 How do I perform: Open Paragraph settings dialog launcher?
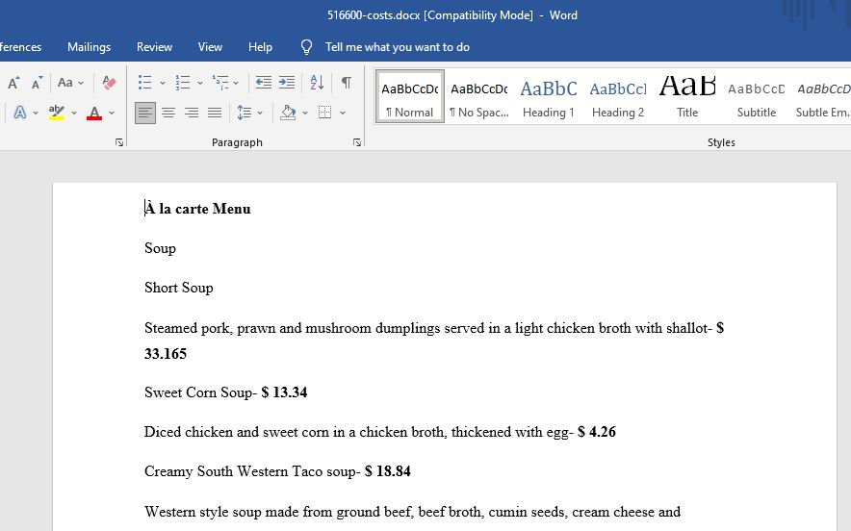tap(356, 142)
